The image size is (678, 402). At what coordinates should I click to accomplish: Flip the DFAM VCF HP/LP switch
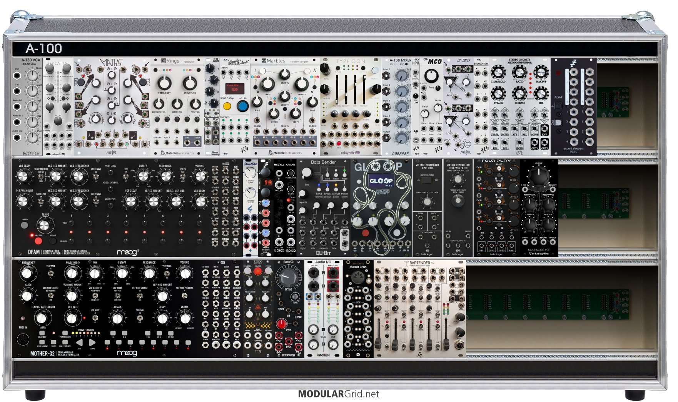click(126, 177)
